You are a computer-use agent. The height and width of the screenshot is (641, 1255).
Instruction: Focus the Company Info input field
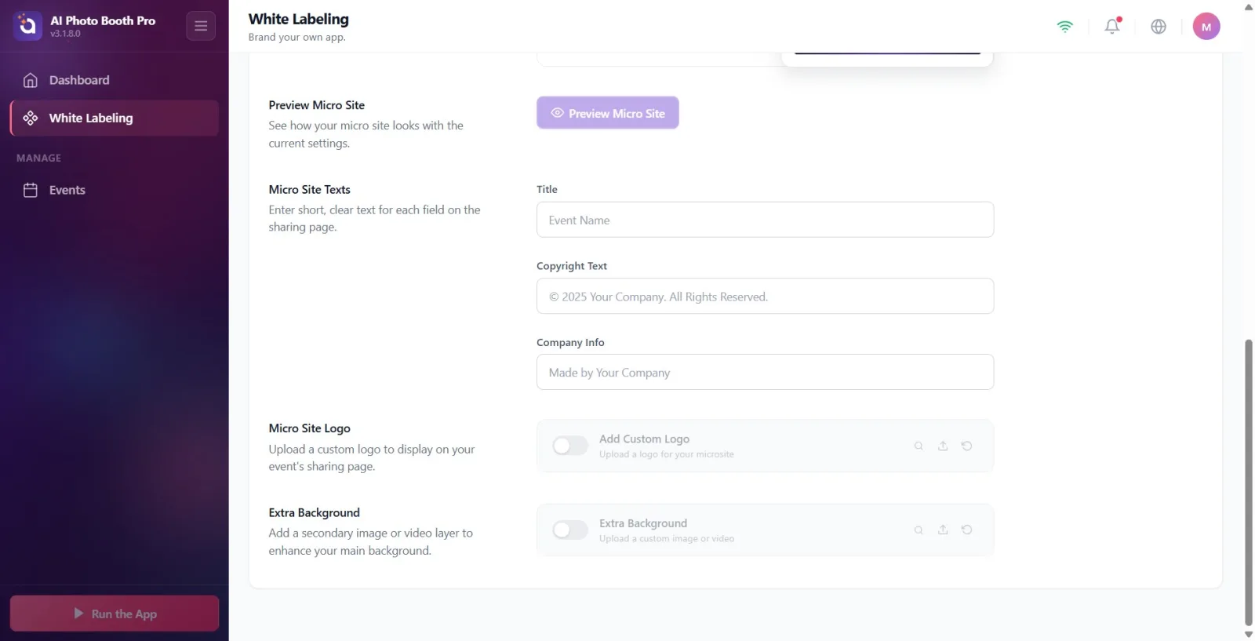(x=765, y=372)
